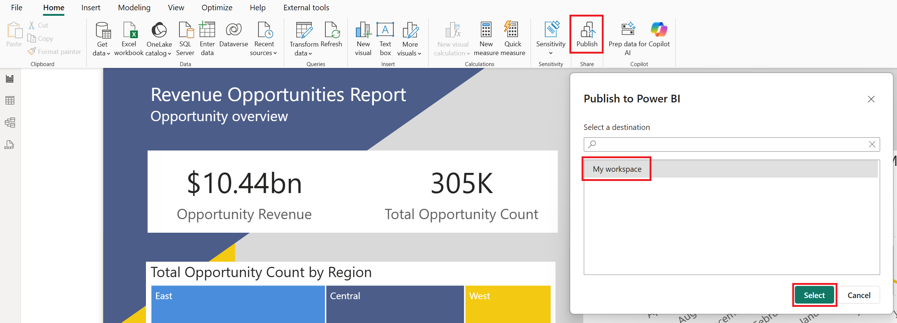The image size is (897, 323).
Task: Open the File menu
Action: [17, 8]
